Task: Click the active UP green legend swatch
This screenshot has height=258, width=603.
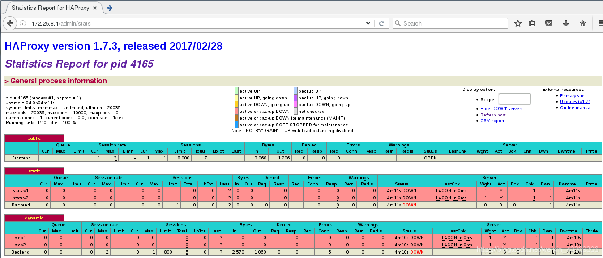Action: click(x=236, y=91)
